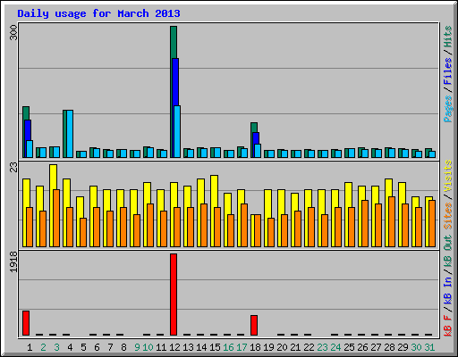The width and height of the screenshot is (458, 357).
Task: Click the '300' y-axis label
Action: click(13, 33)
